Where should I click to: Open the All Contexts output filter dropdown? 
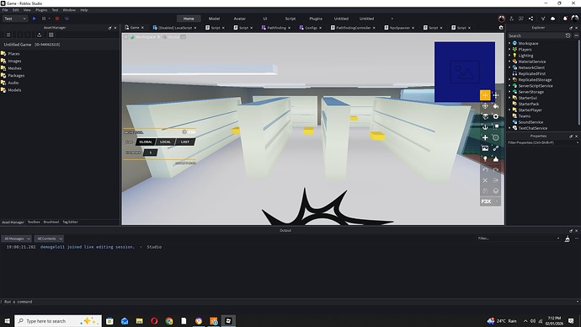click(x=49, y=239)
